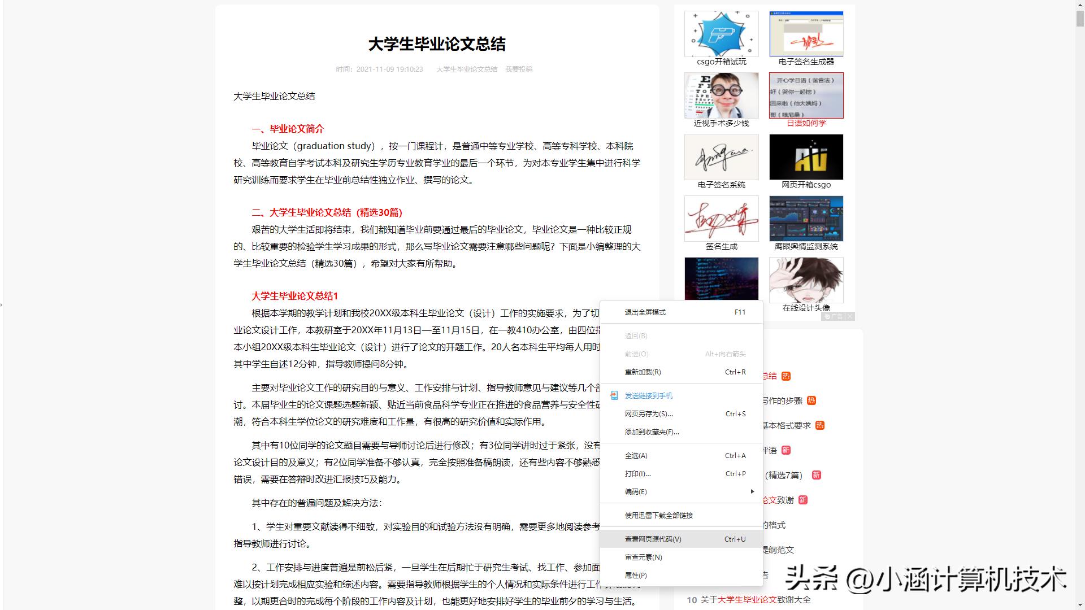This screenshot has height=610, width=1085.
Task: Click the 热 badge next to 基本格式要求
Action: click(x=820, y=425)
